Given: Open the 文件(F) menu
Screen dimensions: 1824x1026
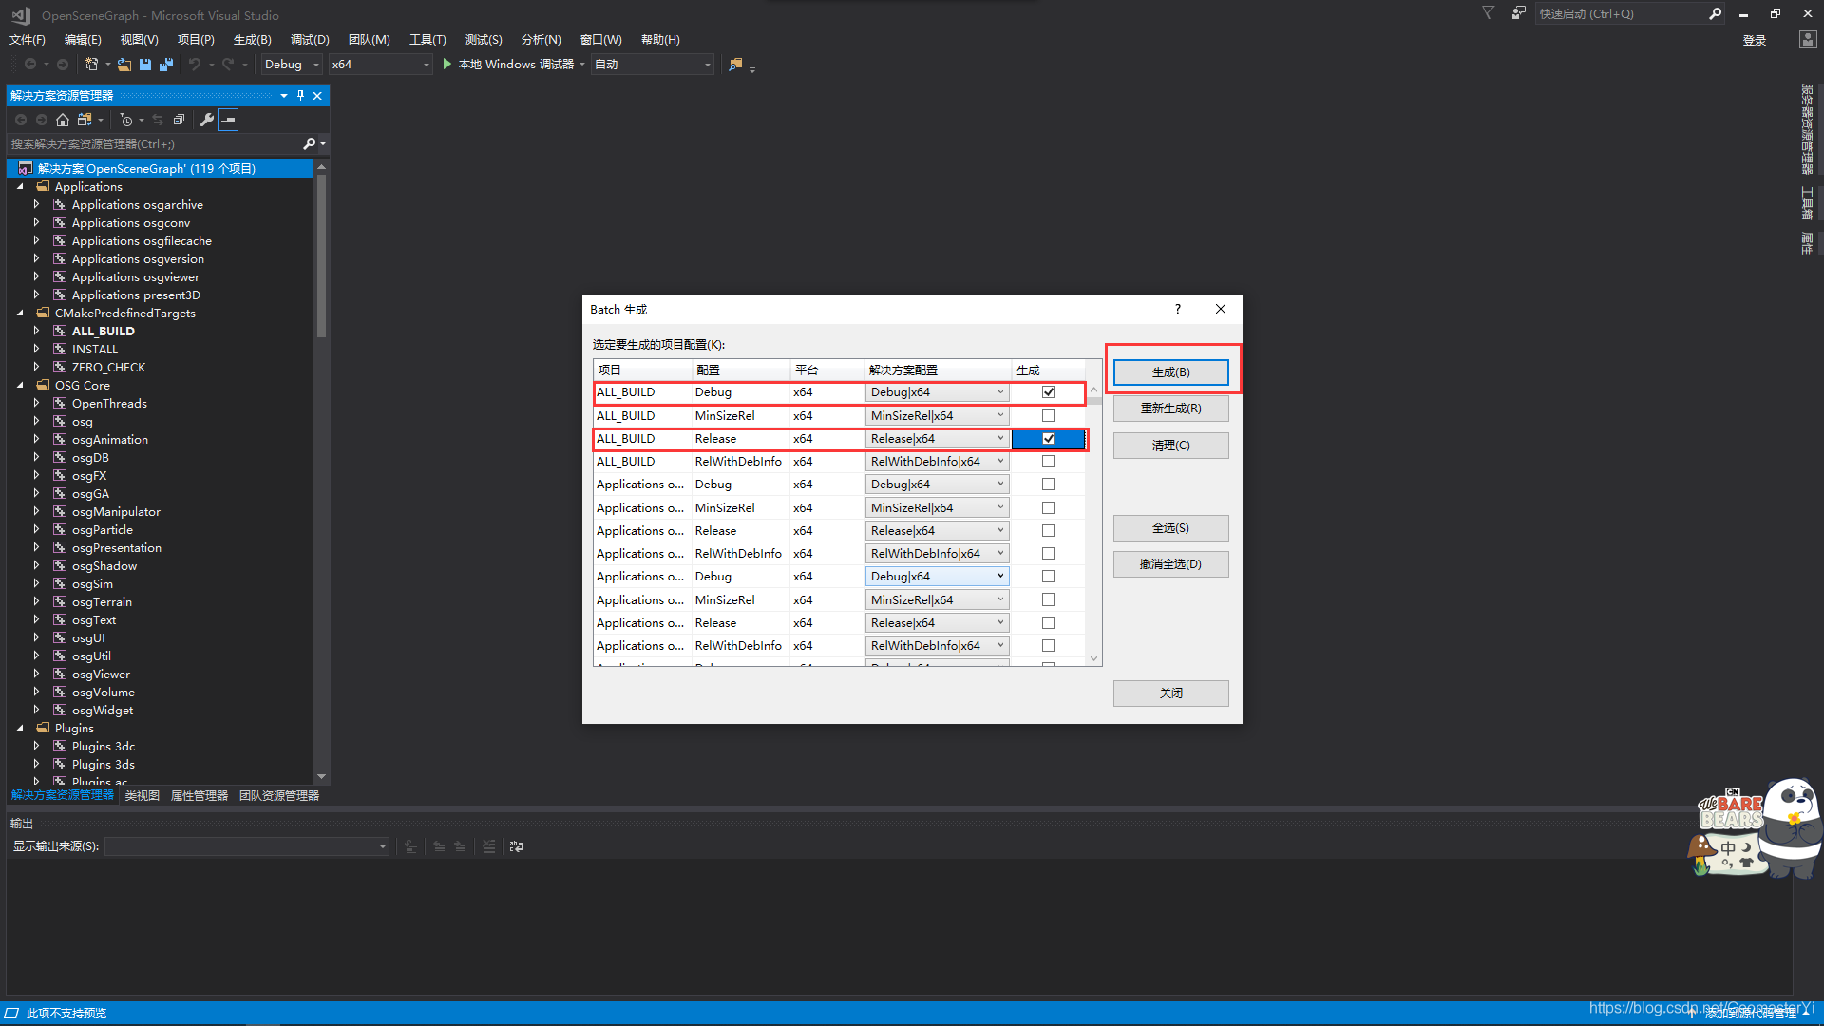Looking at the screenshot, I should tap(28, 40).
